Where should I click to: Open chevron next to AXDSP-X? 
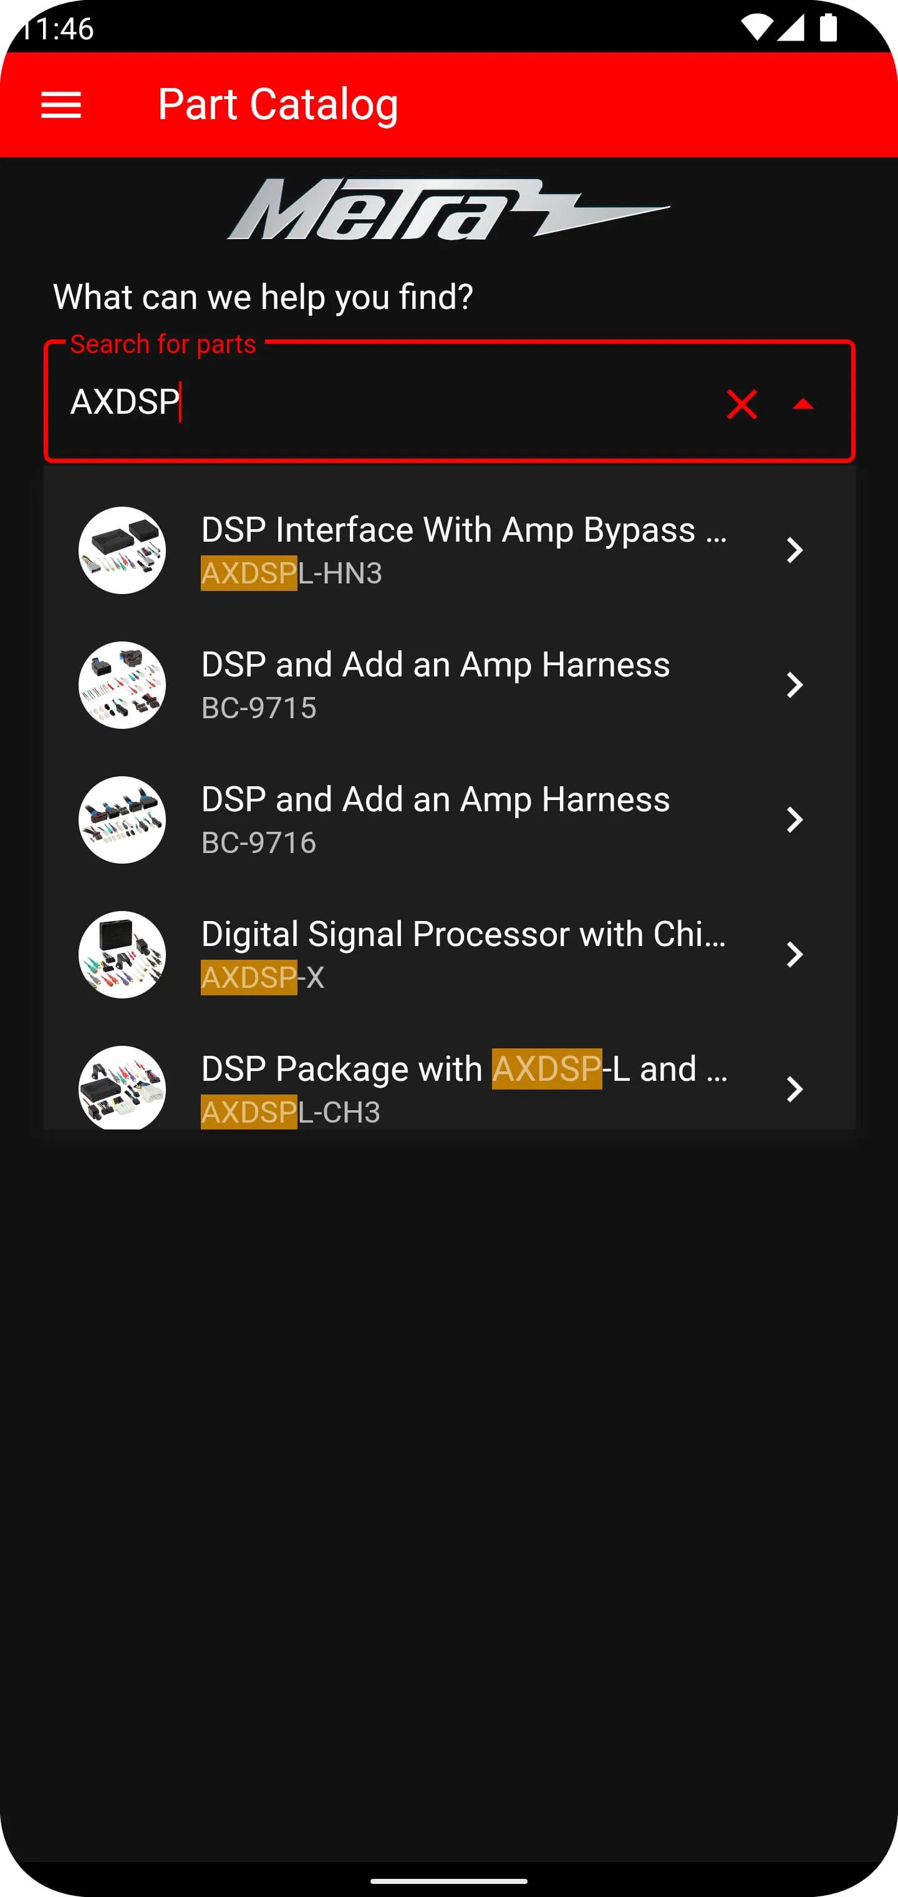[x=794, y=954]
